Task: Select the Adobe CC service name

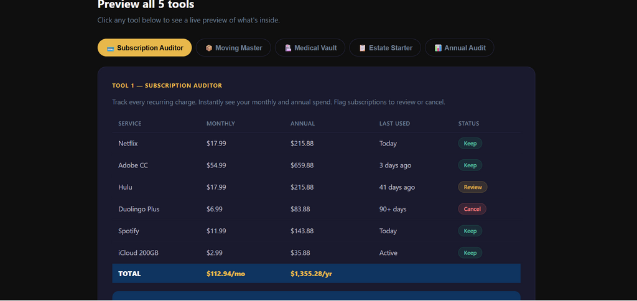Action: tap(133, 165)
